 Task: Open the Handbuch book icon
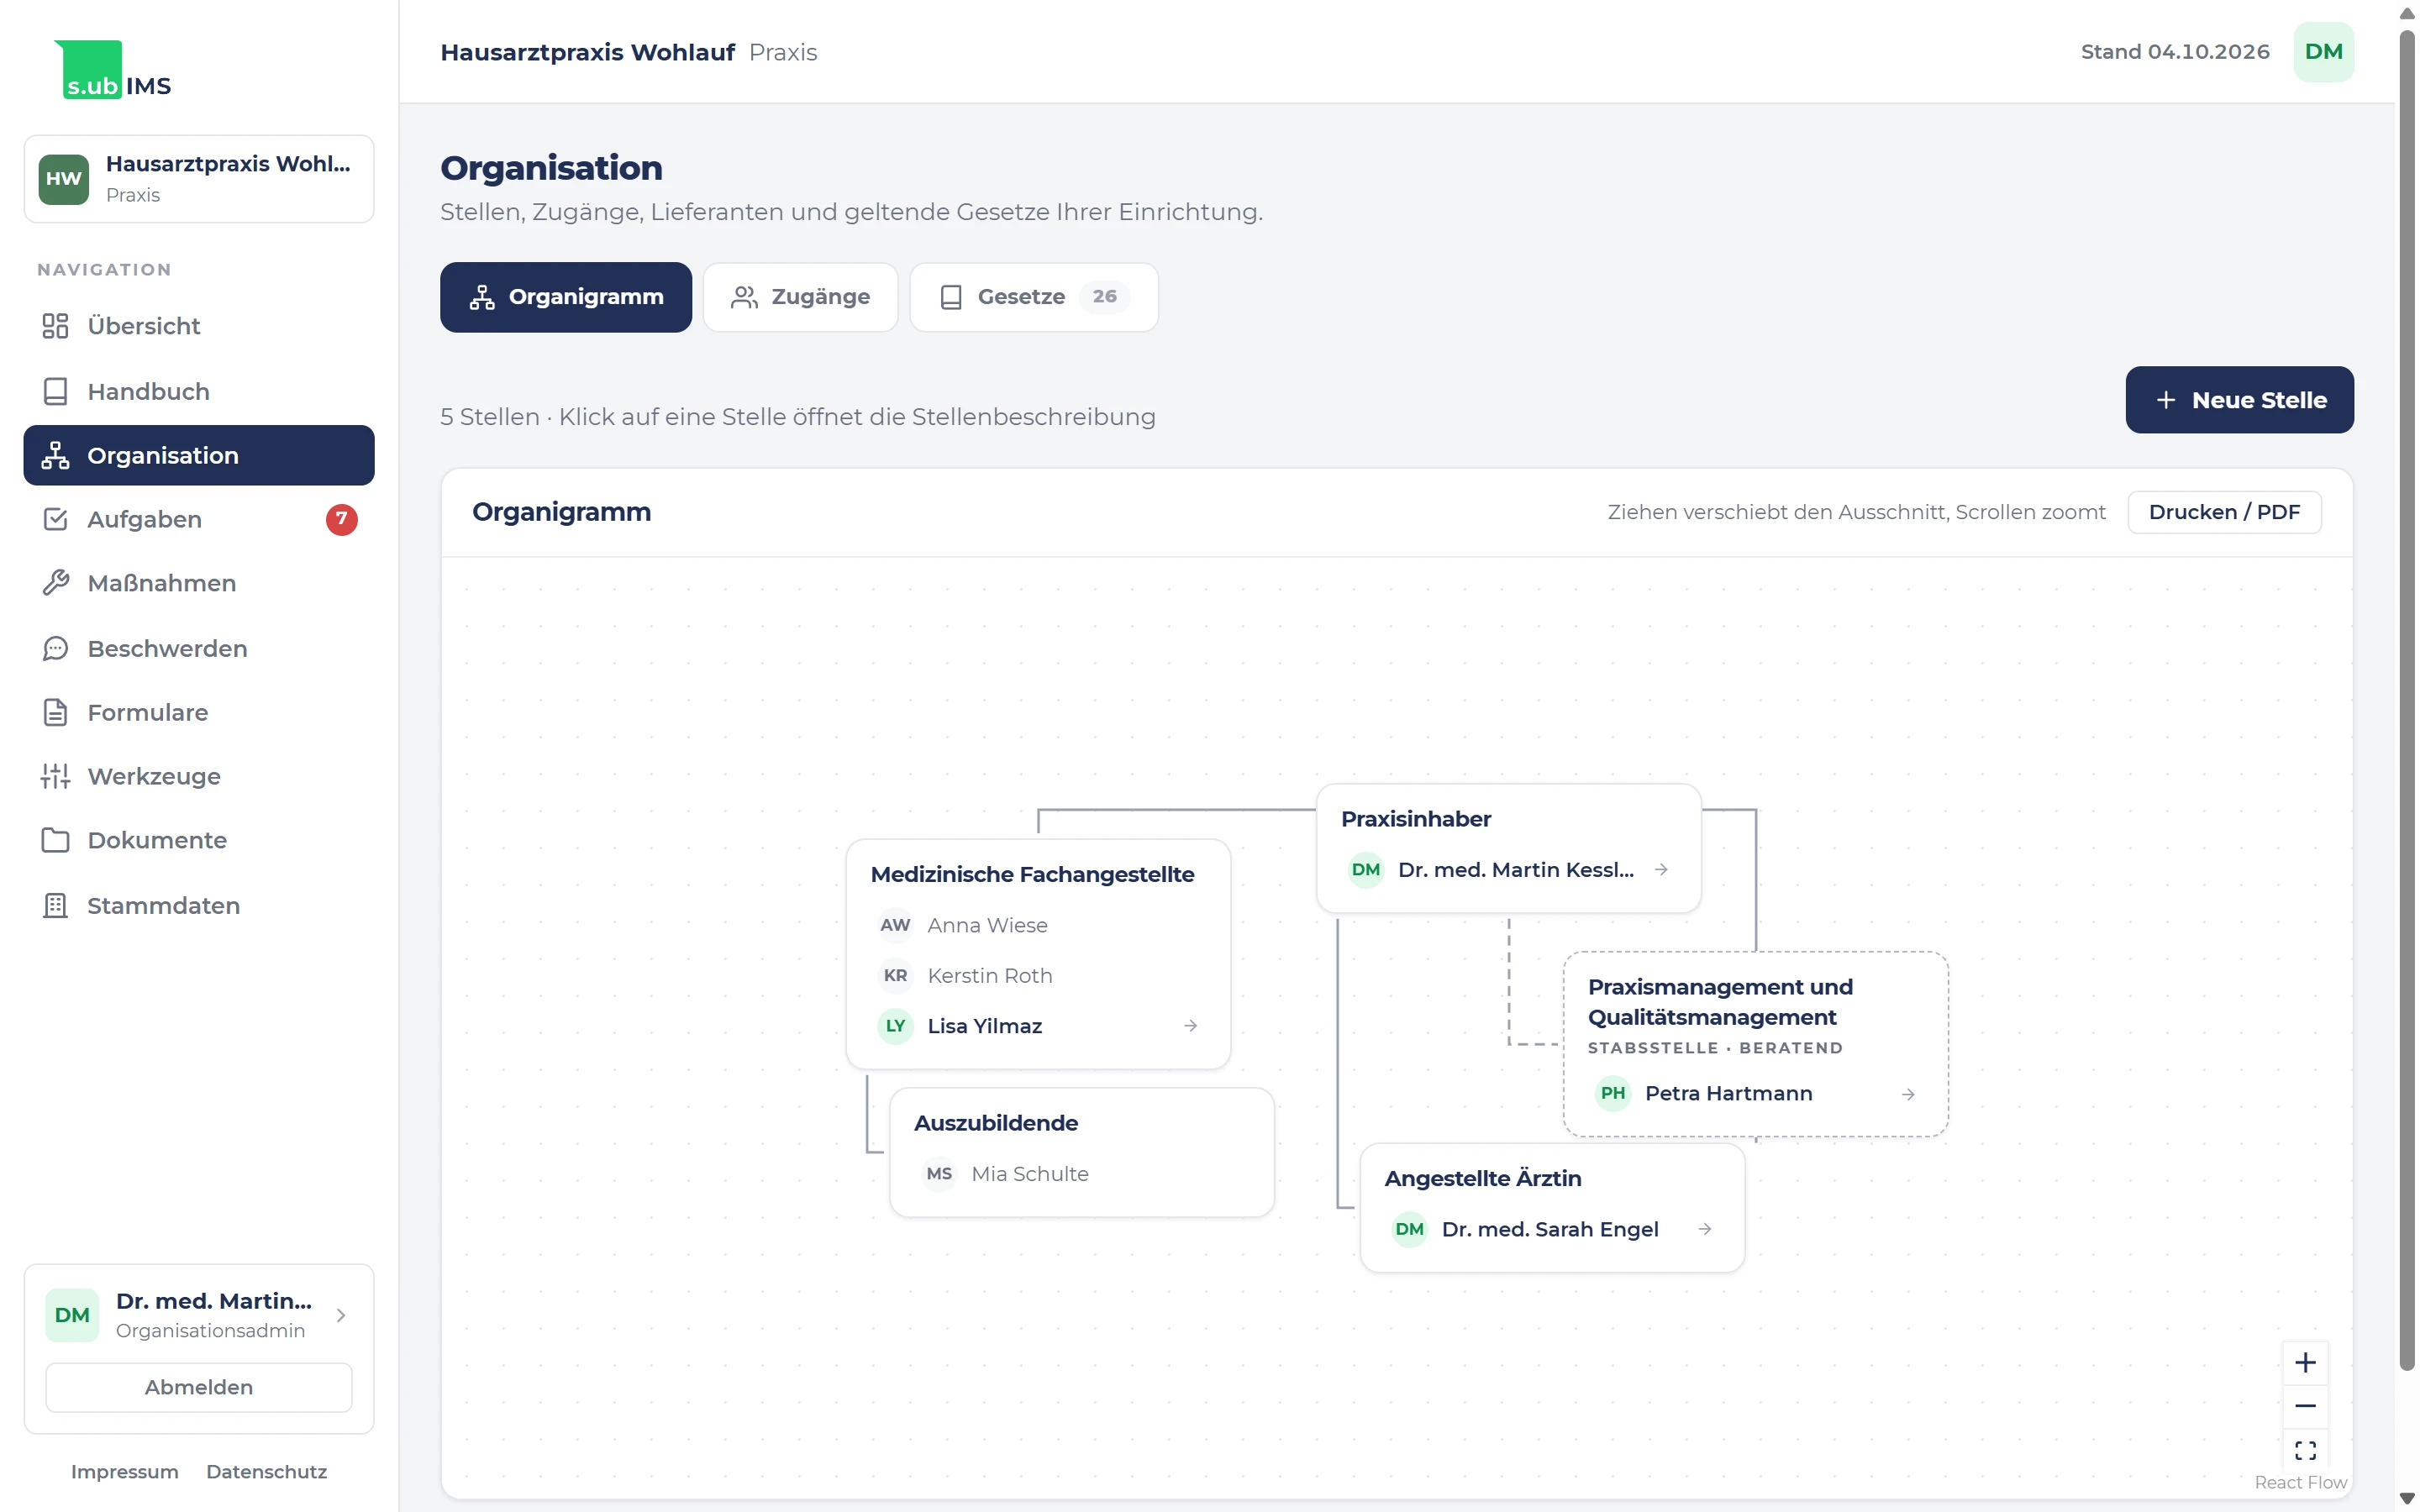click(55, 391)
